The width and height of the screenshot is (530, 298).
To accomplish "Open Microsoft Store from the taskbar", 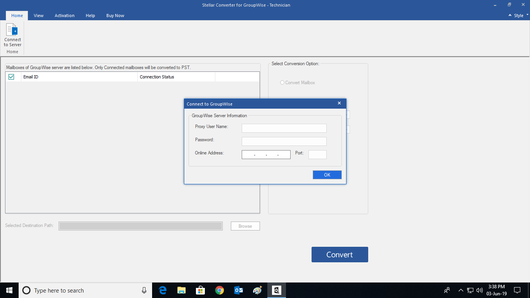I will [x=200, y=290].
